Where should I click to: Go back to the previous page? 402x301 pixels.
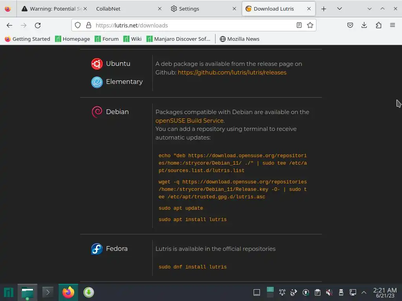point(9,25)
